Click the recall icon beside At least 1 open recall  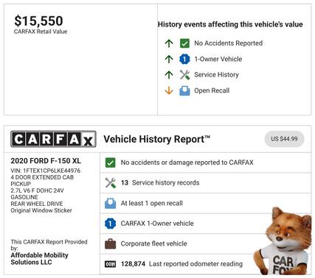click(x=110, y=204)
